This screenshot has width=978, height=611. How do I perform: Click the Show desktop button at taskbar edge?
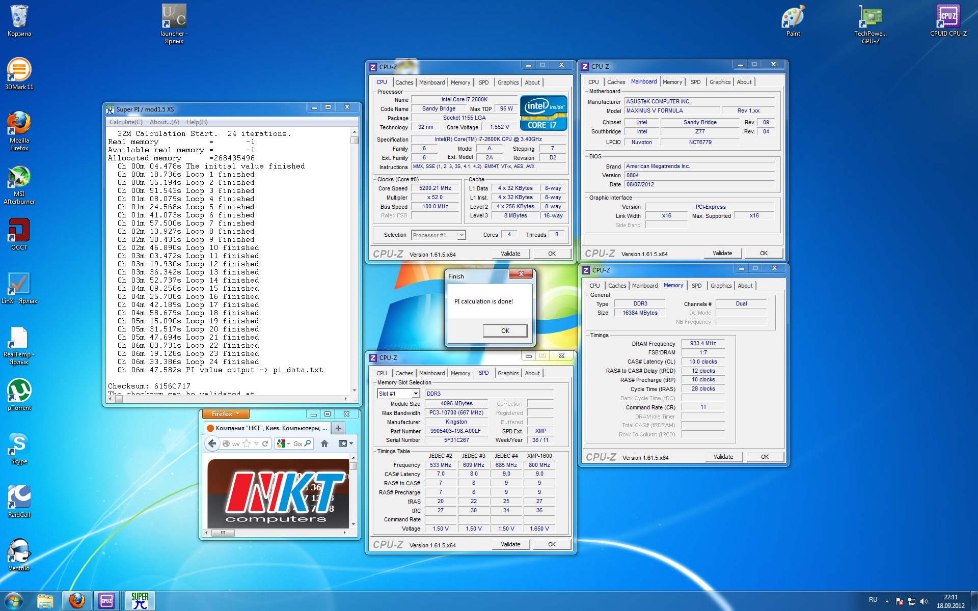coord(974,601)
